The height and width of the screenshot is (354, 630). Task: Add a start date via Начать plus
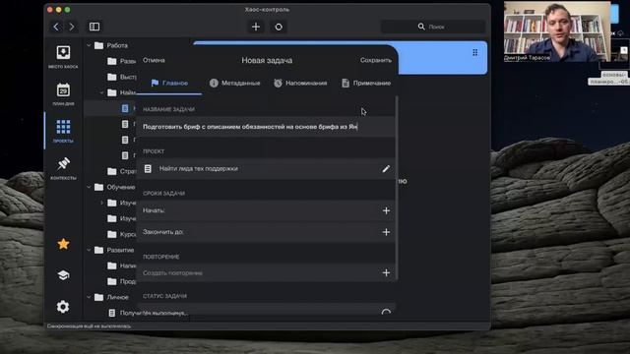coord(386,210)
